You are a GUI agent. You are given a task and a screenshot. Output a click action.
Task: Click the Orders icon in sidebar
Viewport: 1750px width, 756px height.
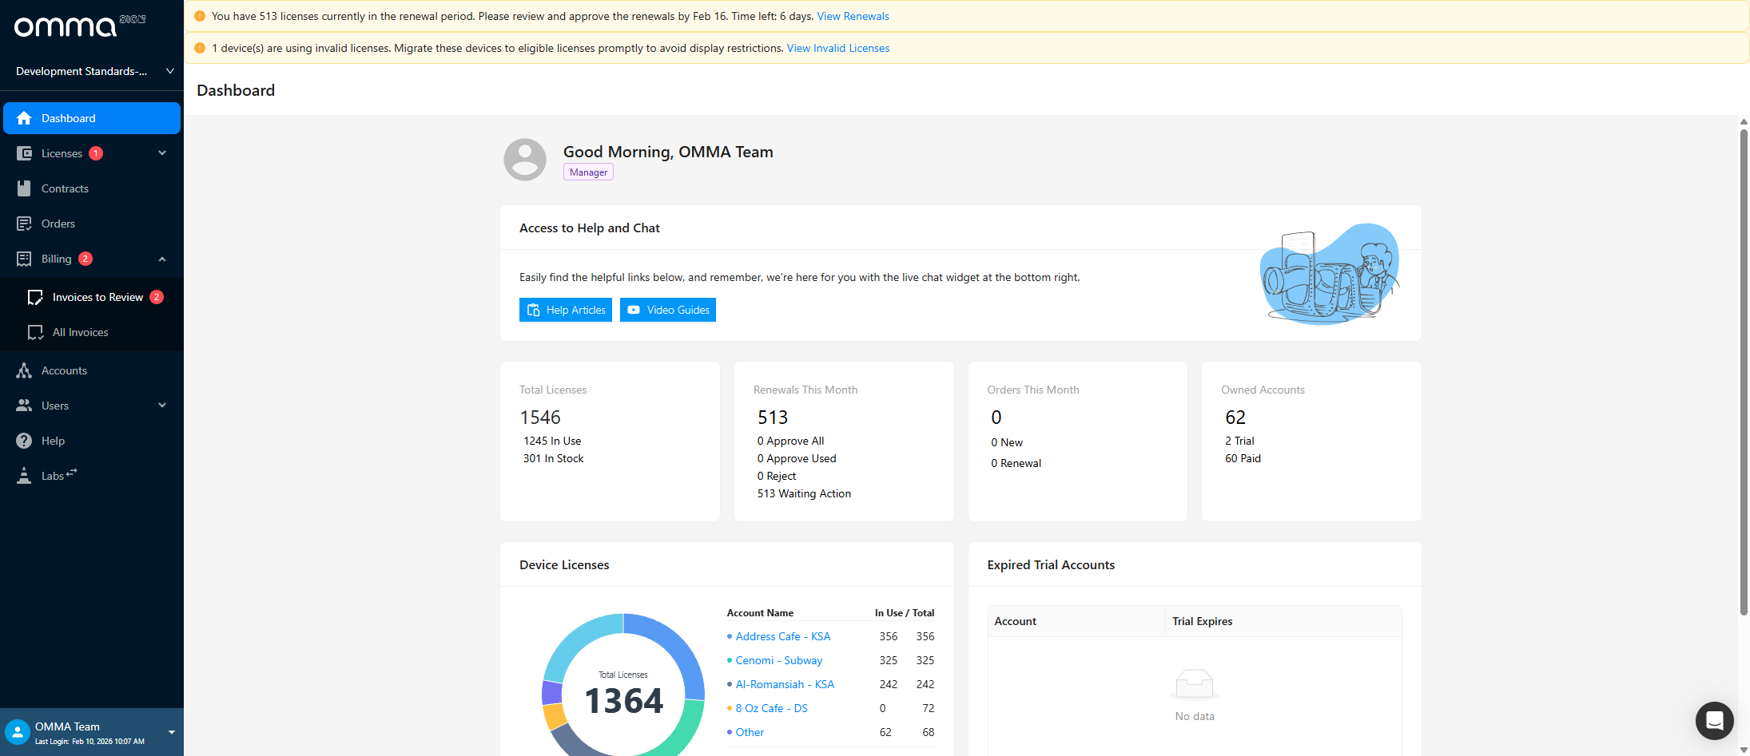click(24, 224)
